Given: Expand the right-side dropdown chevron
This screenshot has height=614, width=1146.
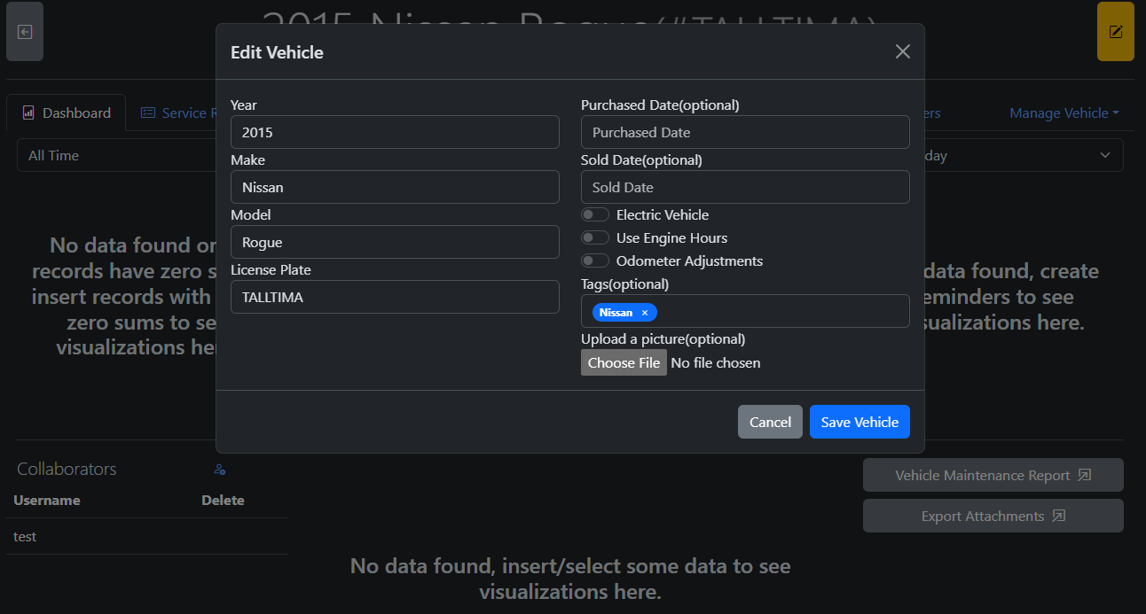Looking at the screenshot, I should [1105, 155].
